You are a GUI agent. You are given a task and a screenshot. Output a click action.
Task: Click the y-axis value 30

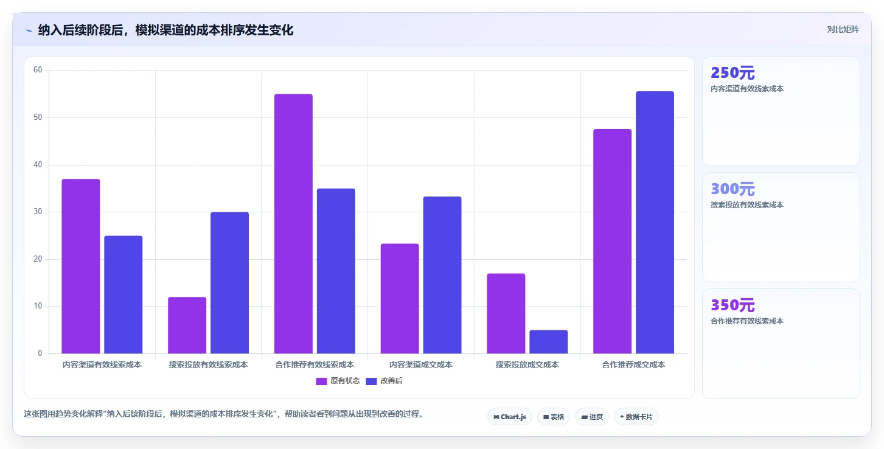point(38,212)
